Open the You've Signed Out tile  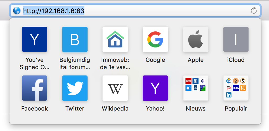(x=35, y=39)
